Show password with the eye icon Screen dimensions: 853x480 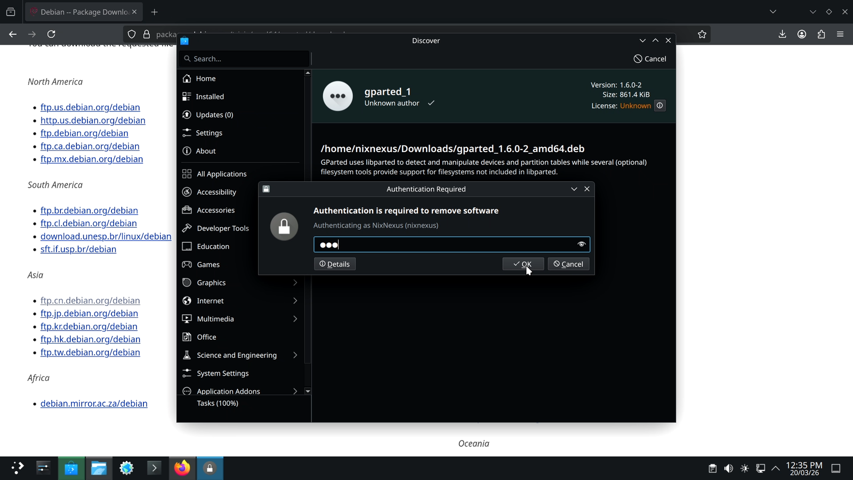[x=581, y=244]
